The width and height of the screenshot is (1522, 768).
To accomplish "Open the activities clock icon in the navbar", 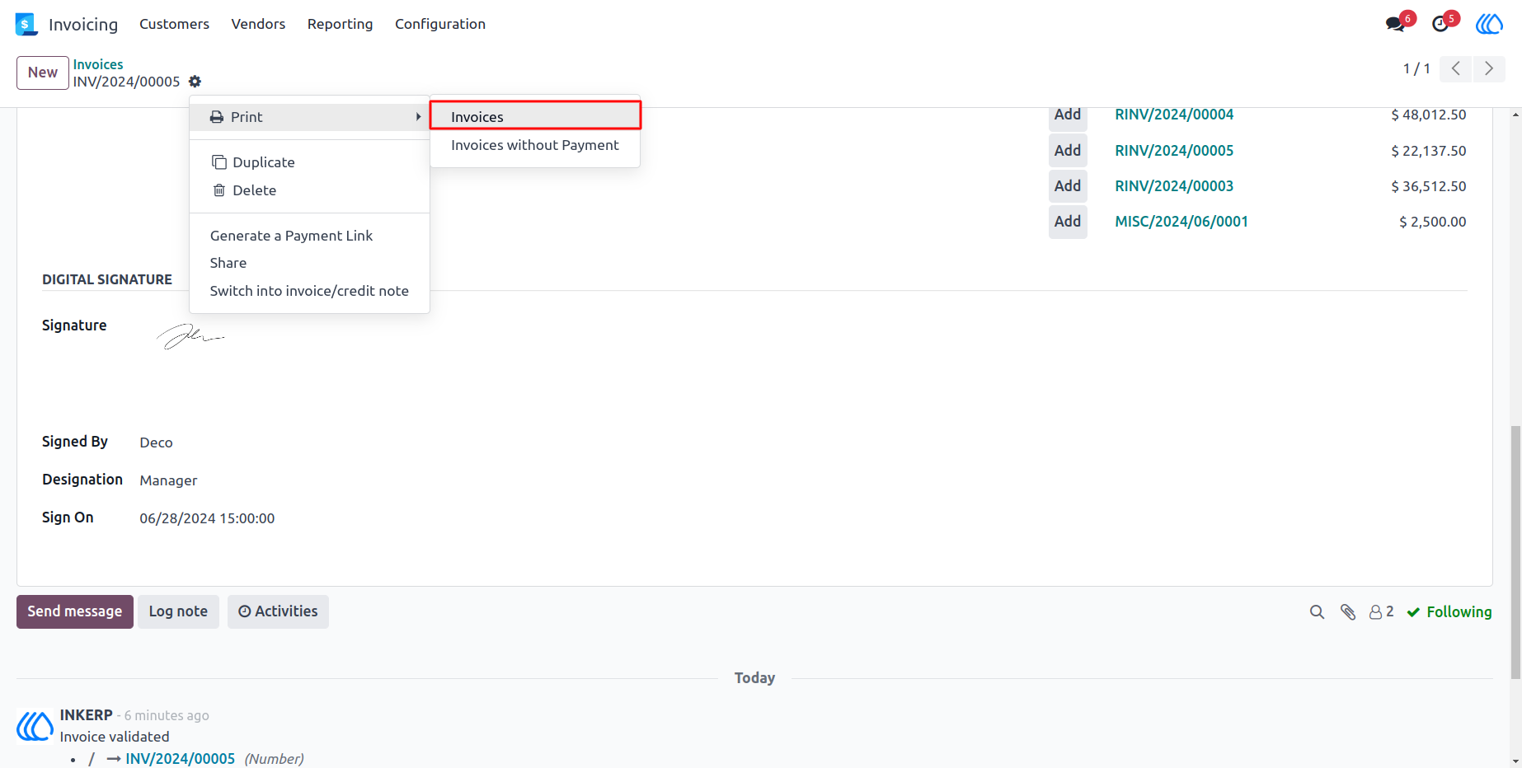I will [x=1441, y=24].
